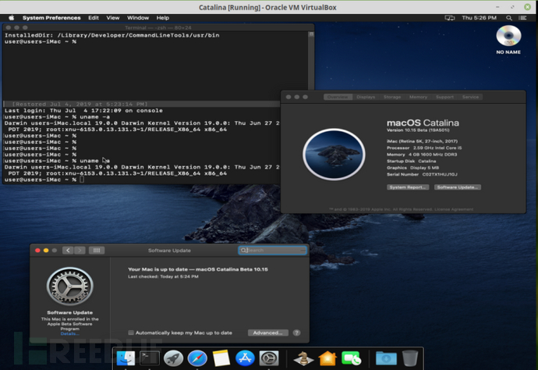Open the Home app icon
Viewport: 538px width, 370px height.
pos(327,358)
